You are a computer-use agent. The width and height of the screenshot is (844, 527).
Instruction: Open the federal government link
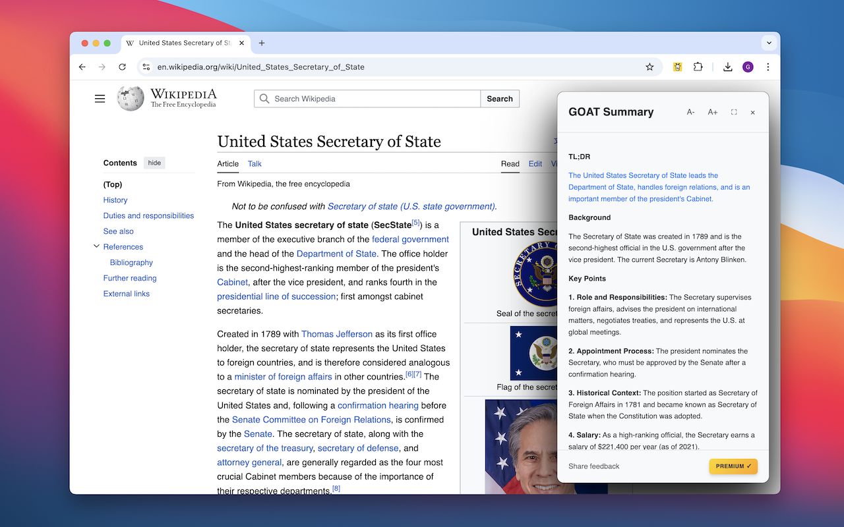click(410, 239)
